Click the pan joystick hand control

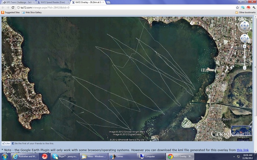pyautogui.click(x=245, y=38)
